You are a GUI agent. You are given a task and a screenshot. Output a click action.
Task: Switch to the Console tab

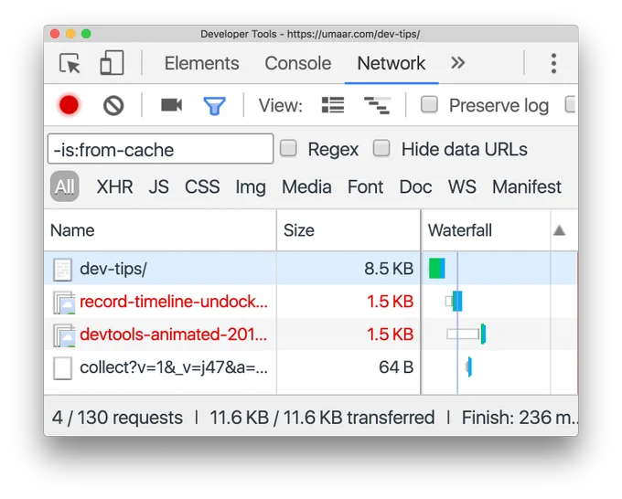[298, 63]
